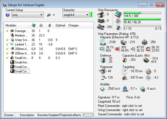Click the ship browser icon near setup
Viewport: 167px width, 119px height.
49,15
